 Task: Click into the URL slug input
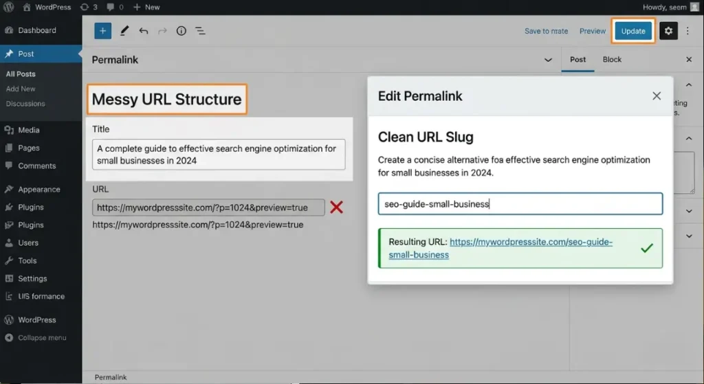pos(520,204)
